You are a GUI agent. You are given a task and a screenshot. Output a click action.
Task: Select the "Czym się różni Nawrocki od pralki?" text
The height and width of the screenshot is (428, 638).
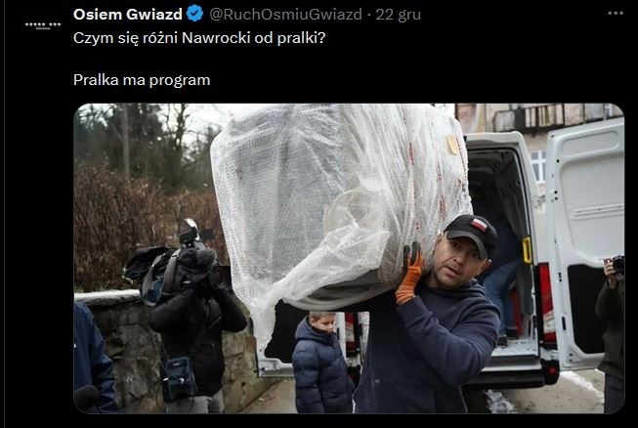click(199, 38)
